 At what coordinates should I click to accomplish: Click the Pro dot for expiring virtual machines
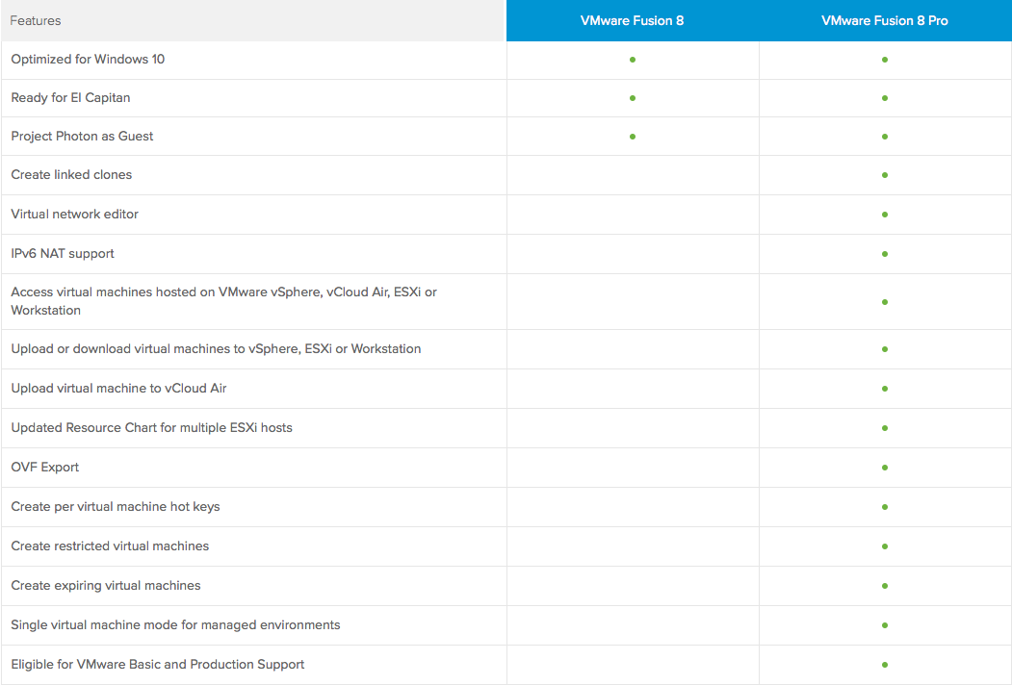point(885,586)
